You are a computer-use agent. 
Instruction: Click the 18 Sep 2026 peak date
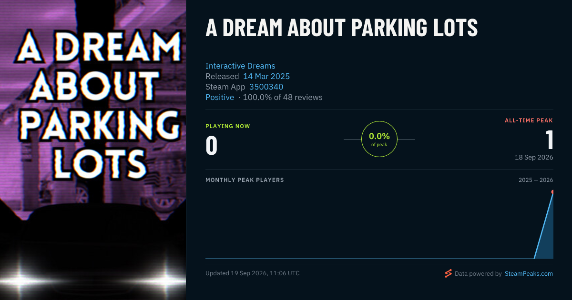coord(534,157)
